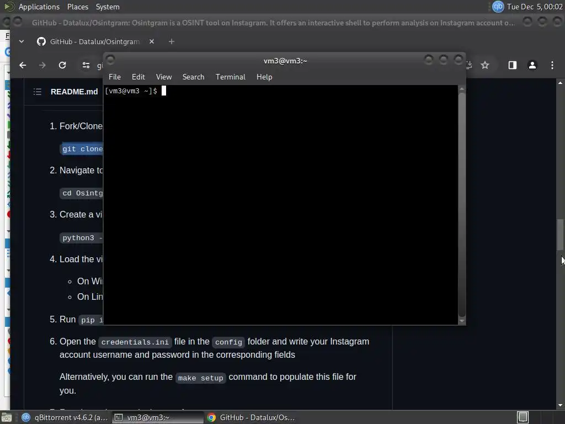
Task: Toggle Chrome side panel icon
Action: (x=513, y=65)
